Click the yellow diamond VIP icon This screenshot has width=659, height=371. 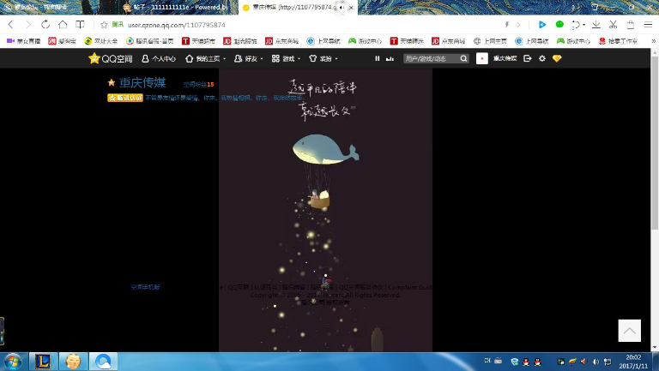[x=557, y=58]
